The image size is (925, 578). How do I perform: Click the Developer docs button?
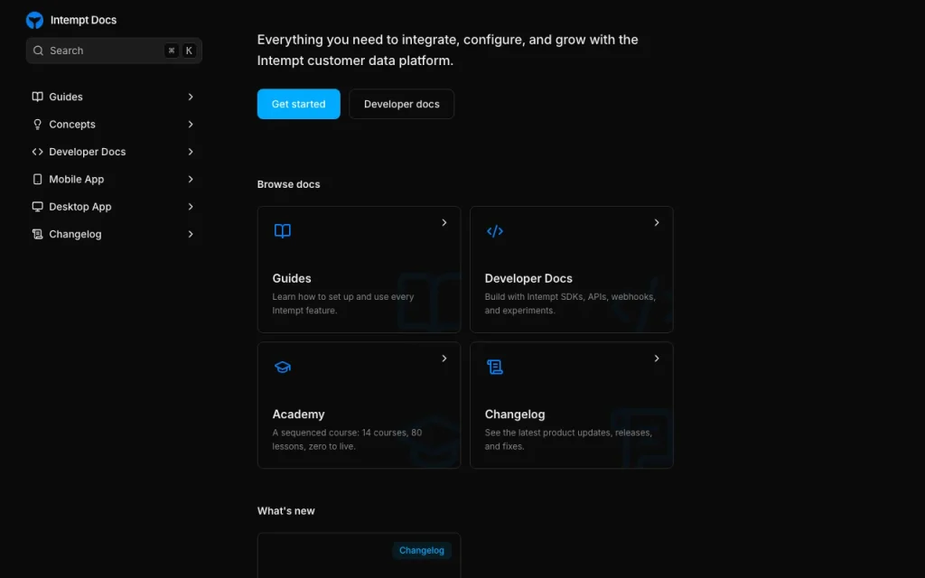[402, 104]
